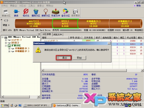Open the 搜索分区 search partition tool

[46, 13]
